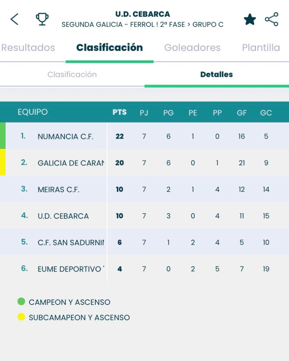Click the yellow Subcampeon legend dot
Viewport: 289px width, 361px height.
tap(21, 317)
